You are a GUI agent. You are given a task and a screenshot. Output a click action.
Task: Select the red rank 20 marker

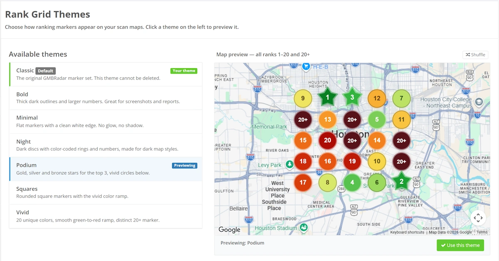pos(328,140)
